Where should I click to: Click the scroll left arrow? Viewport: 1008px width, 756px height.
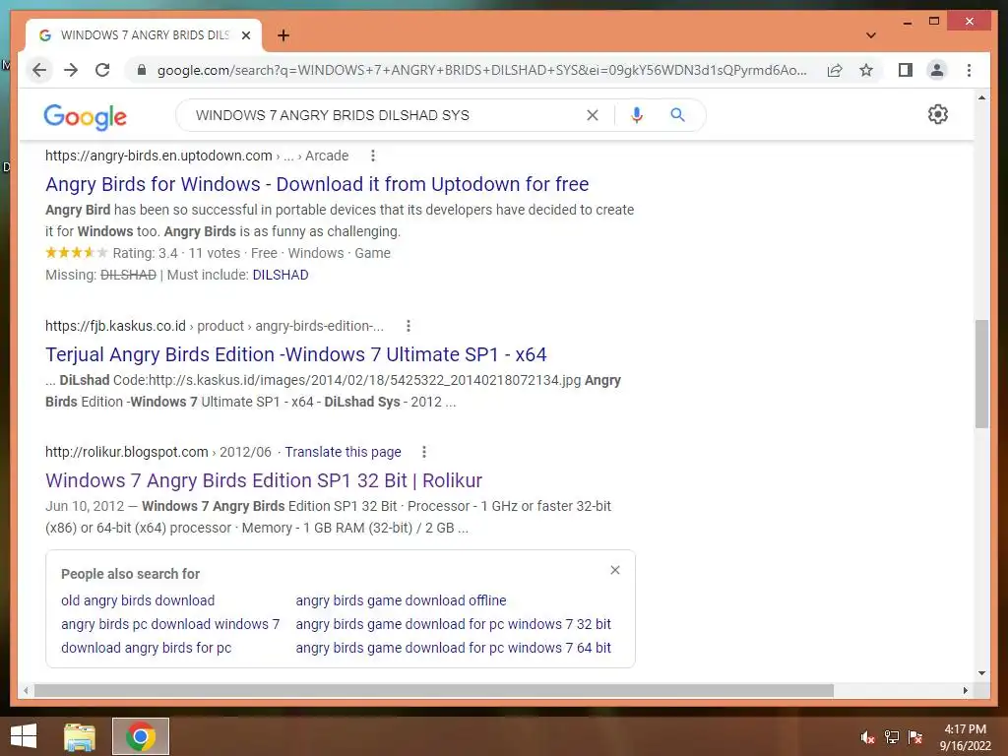pyautogui.click(x=26, y=690)
